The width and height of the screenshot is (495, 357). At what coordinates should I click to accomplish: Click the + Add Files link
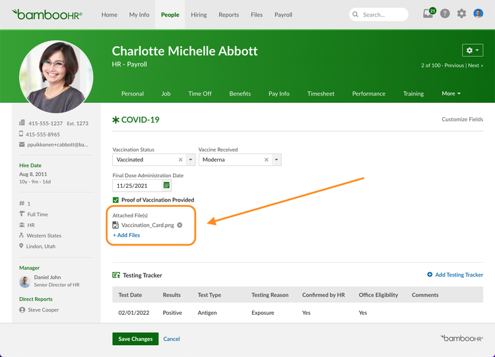127,235
